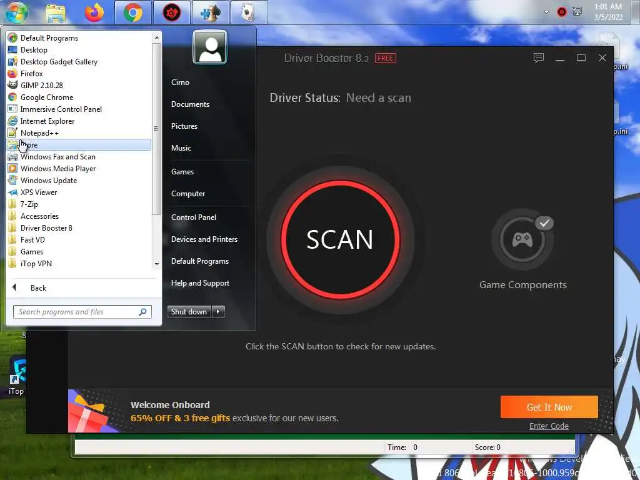Launch Notepad++
The image size is (640, 480).
pos(79,132)
